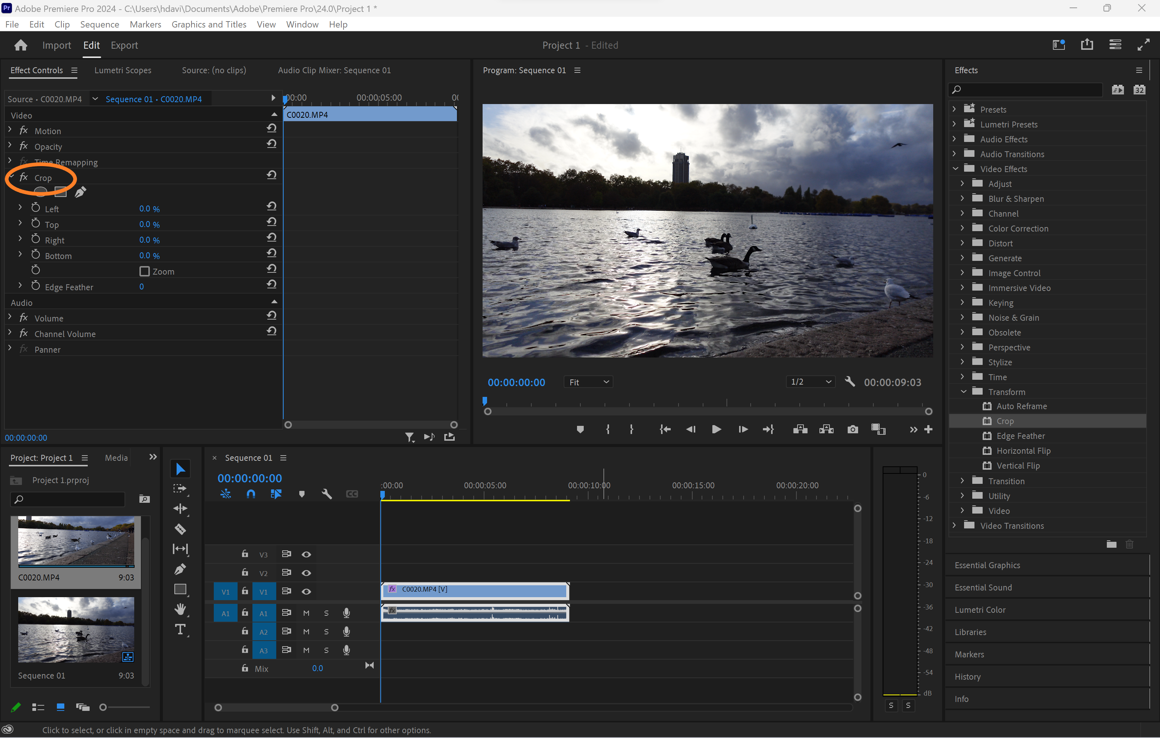Click the Export Frame camera icon
1160x738 pixels.
[x=852, y=429]
